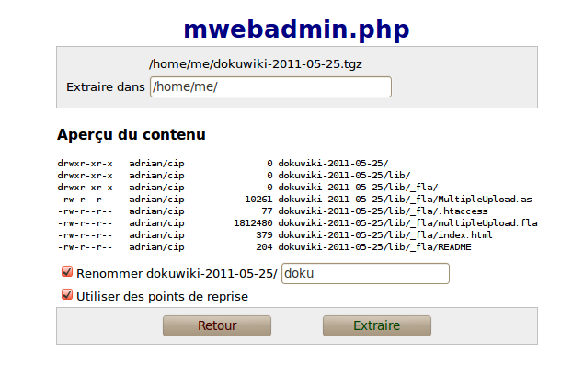Click the 10261 file size value
This screenshot has height=365, width=584.
tap(258, 200)
